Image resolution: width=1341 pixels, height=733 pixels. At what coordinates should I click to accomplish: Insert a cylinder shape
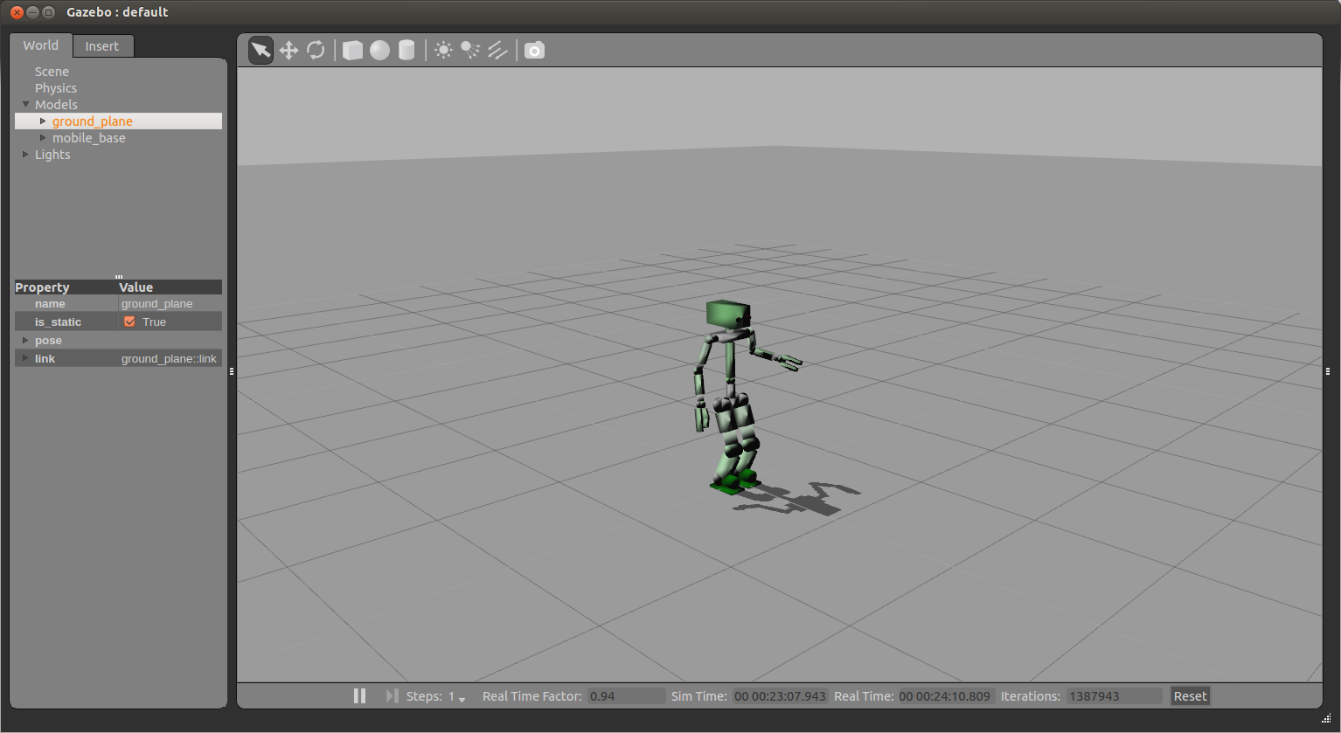[406, 50]
